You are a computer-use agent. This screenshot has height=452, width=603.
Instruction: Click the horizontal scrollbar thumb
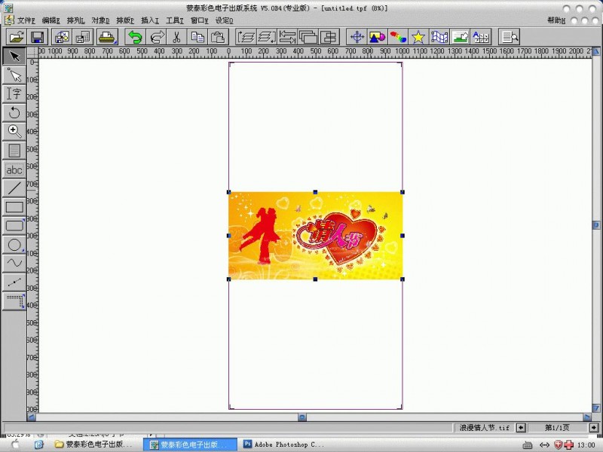(x=301, y=417)
